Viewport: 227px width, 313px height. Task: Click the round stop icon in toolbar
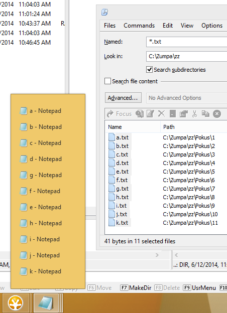pyautogui.click(x=217, y=114)
